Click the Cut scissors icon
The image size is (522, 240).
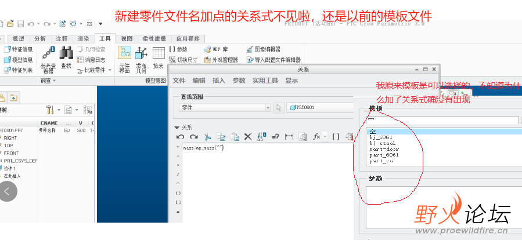click(x=207, y=137)
